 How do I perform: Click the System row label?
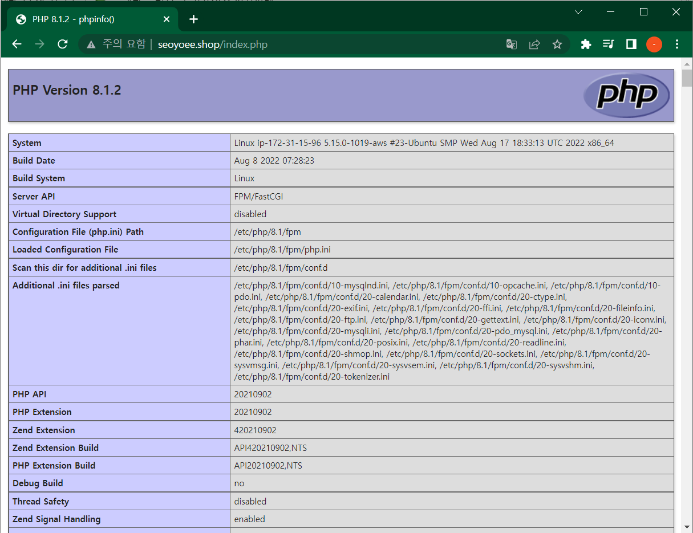point(27,143)
